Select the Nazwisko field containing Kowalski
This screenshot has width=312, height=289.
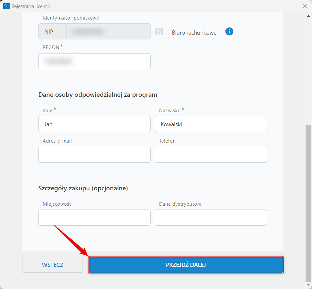(x=211, y=124)
